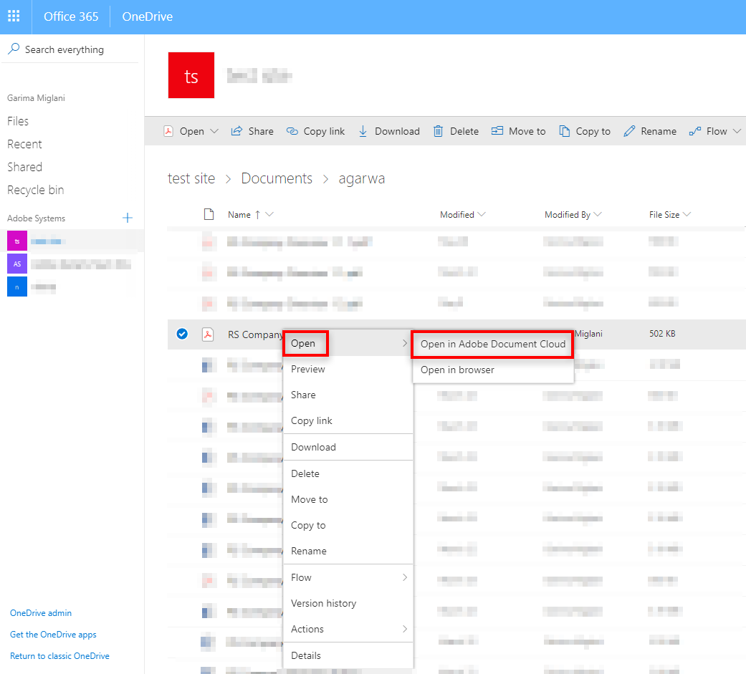This screenshot has width=746, height=674.
Task: Click the Download button label in toolbar
Action: (397, 131)
